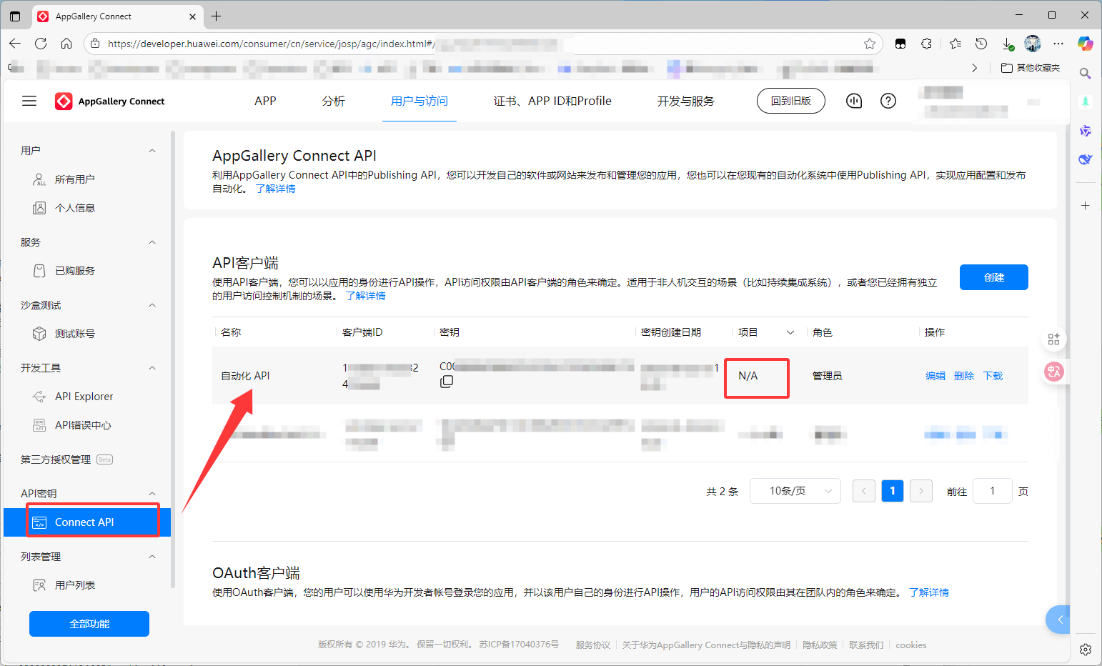Click the 测试账号 cube icon
The height and width of the screenshot is (666, 1102).
point(39,334)
